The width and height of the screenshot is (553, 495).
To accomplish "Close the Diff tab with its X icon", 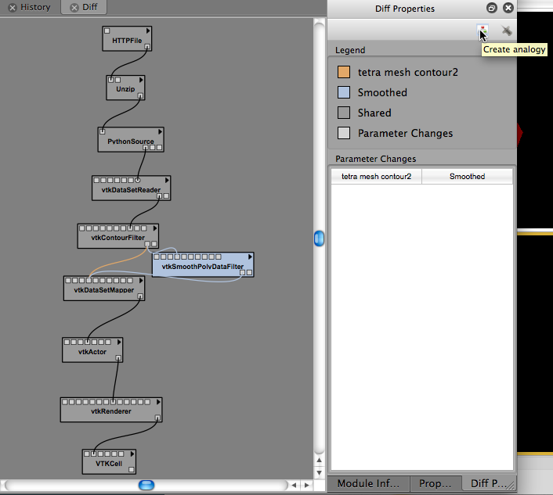I will click(x=74, y=8).
